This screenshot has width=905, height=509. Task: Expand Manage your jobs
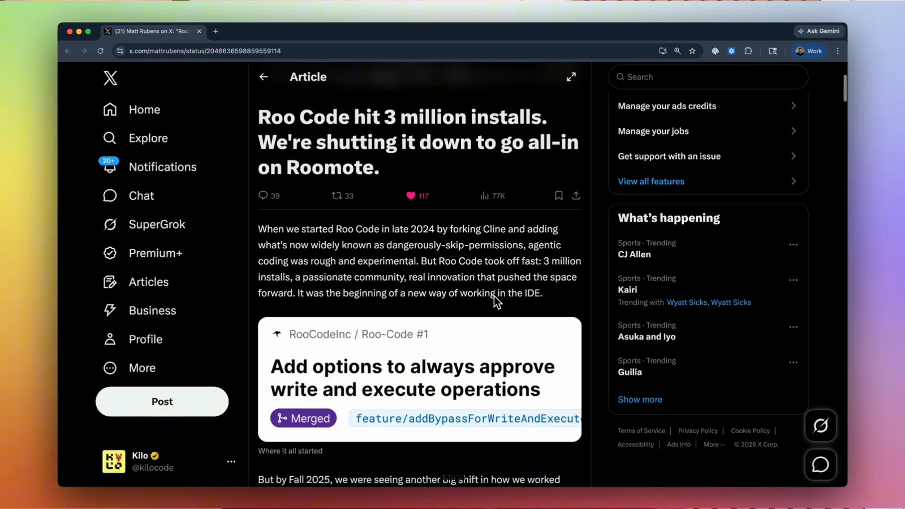[x=708, y=131]
